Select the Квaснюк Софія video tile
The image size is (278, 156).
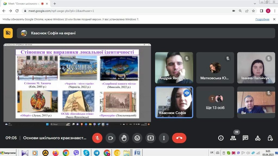click(174, 102)
